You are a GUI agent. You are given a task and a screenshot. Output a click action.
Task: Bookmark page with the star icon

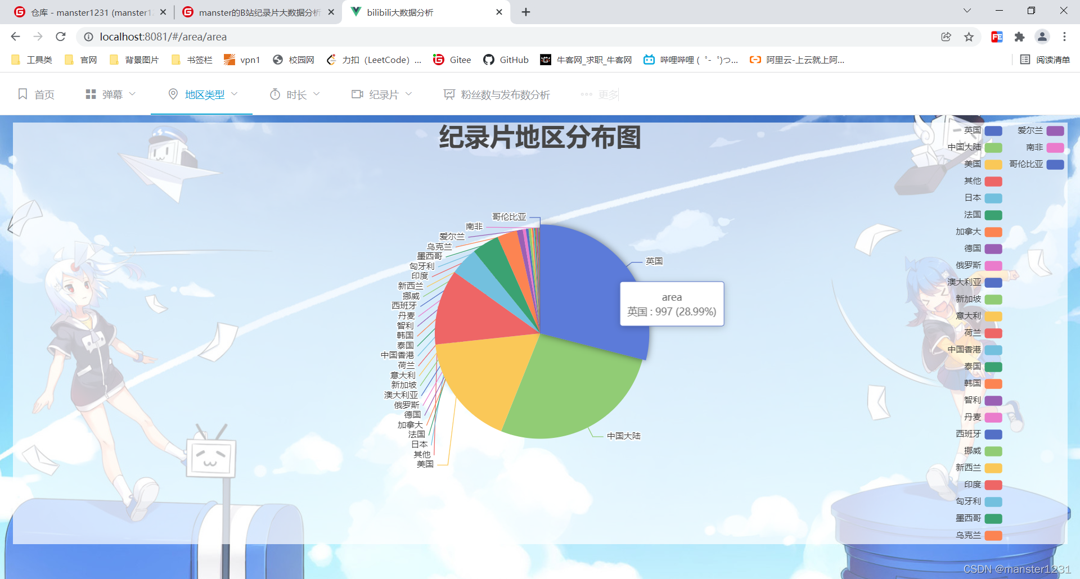click(x=969, y=37)
